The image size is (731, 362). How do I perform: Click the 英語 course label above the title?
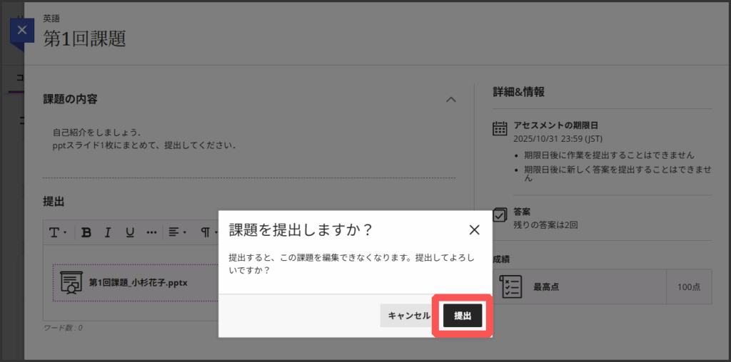tap(51, 19)
